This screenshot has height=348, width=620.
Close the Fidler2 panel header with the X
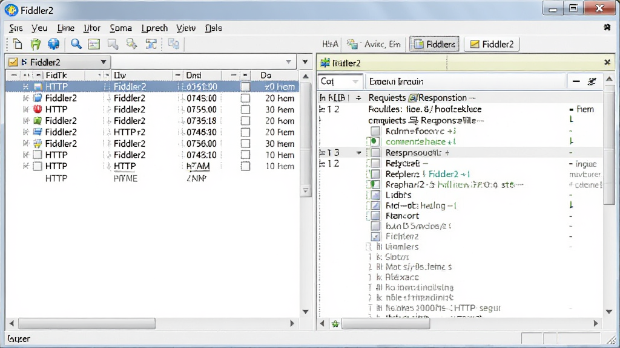pos(607,62)
